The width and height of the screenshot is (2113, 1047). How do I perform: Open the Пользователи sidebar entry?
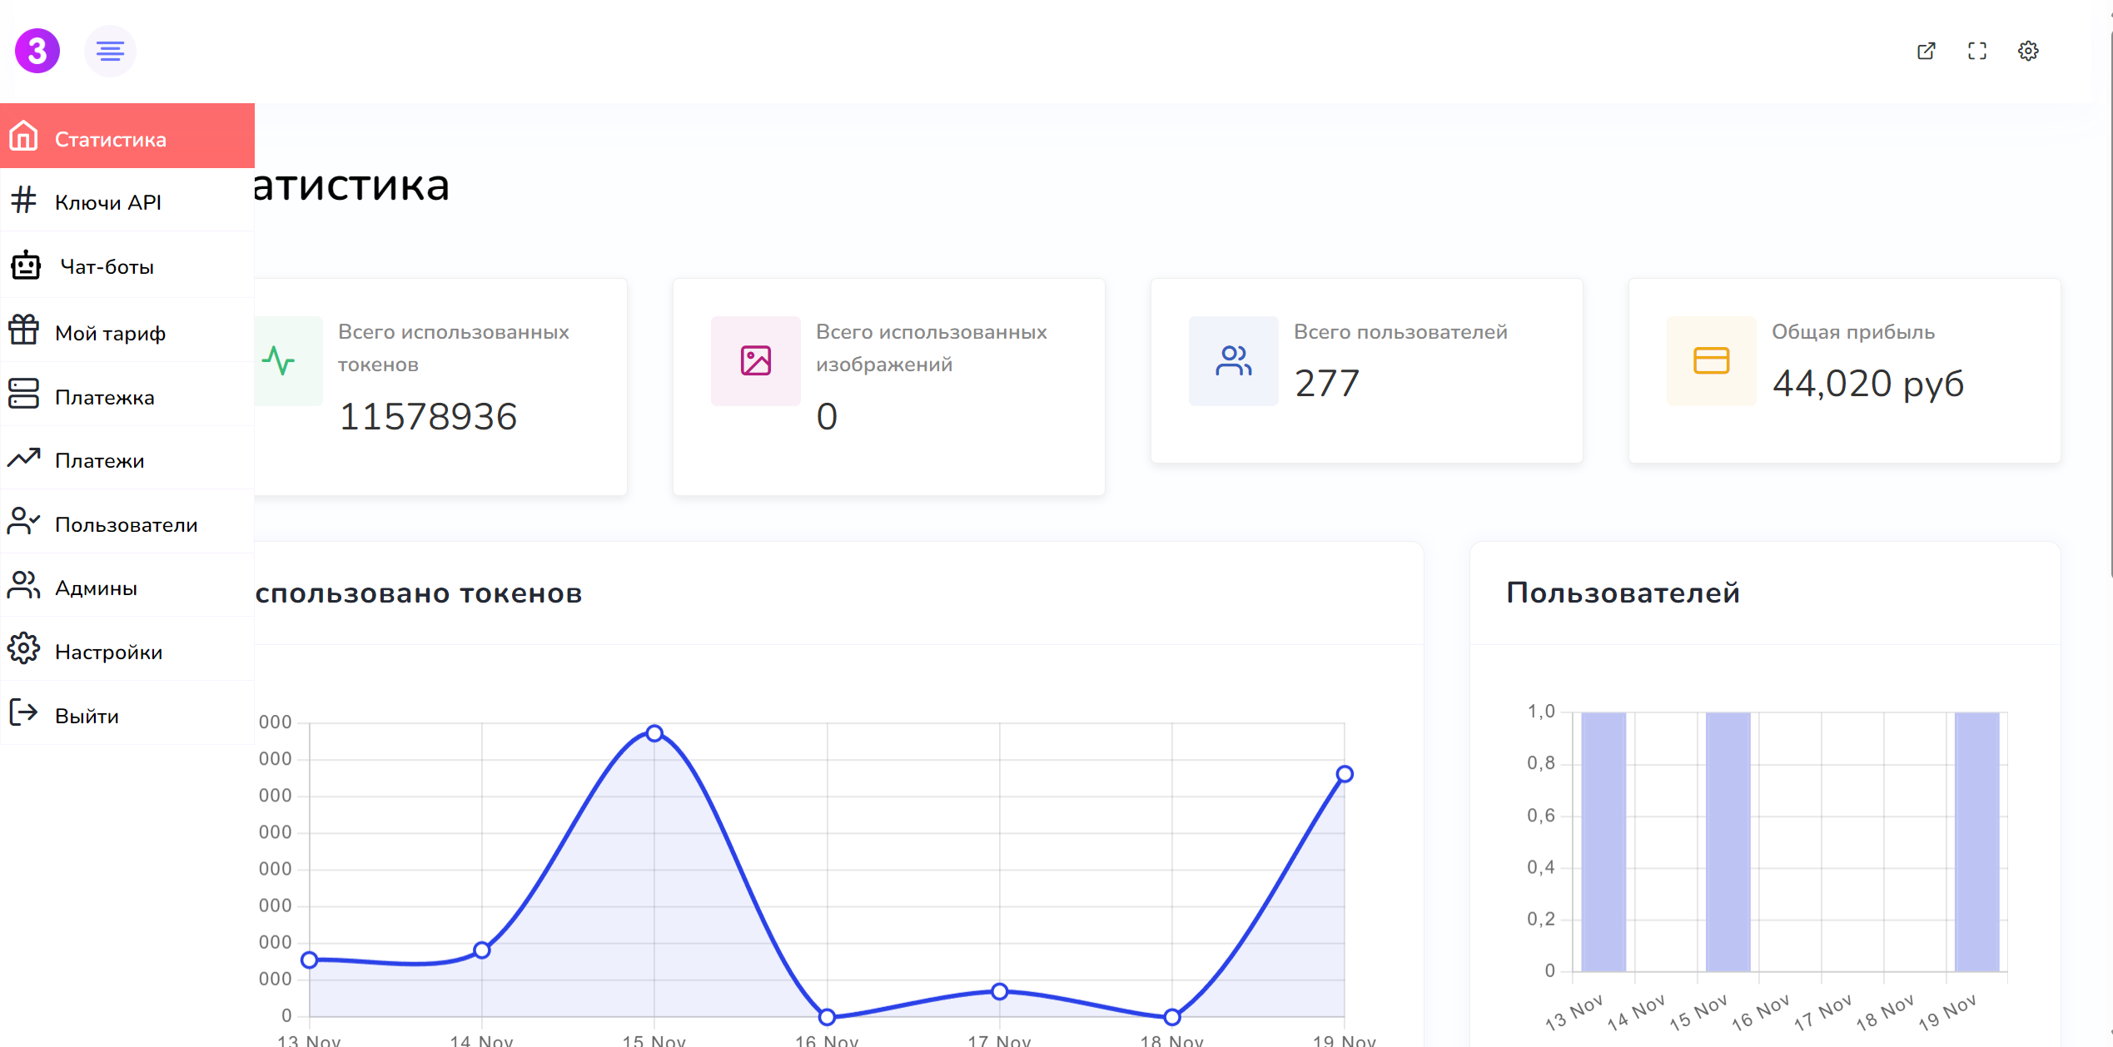pos(127,524)
